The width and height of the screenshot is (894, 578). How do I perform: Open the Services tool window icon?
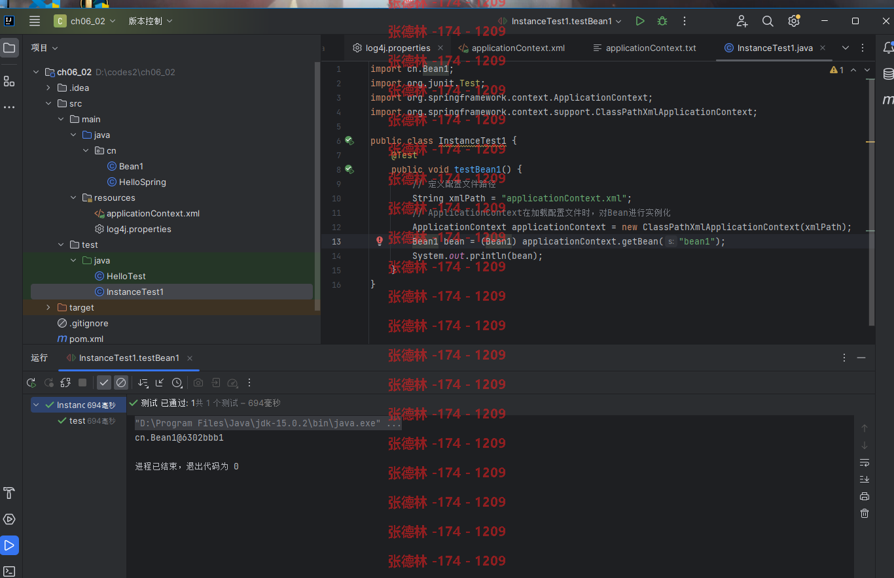[x=9, y=519]
